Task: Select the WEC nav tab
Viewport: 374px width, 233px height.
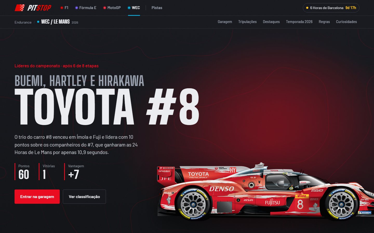Action: [134, 8]
